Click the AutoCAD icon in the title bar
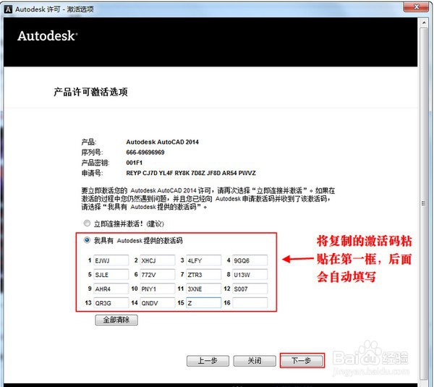The width and height of the screenshot is (434, 387). (x=8, y=9)
